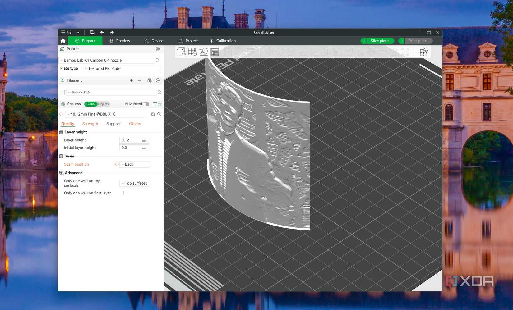Expand the Generic PLA filament dropdown
513x310 pixels.
coord(111,92)
